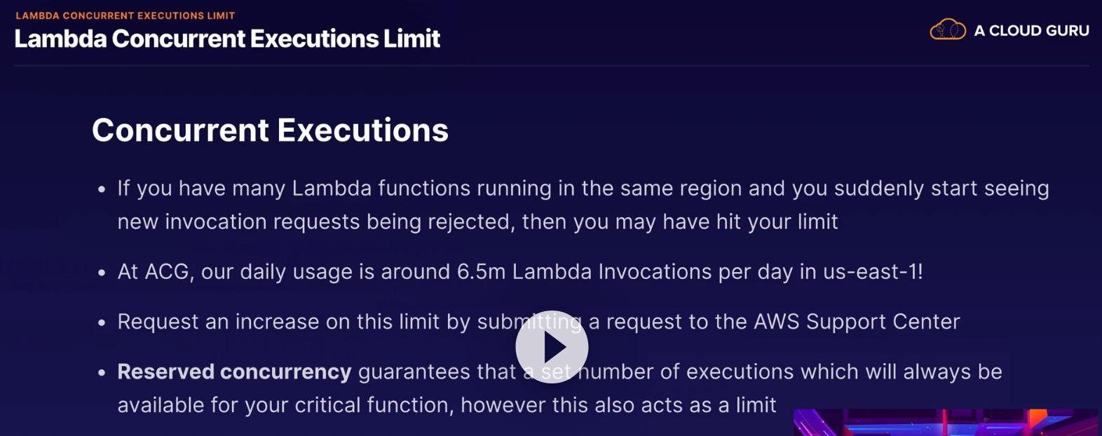The width and height of the screenshot is (1102, 436).
Task: Click the "Lambda Concurrent Executions Limit" slide title
Action: [x=227, y=39]
